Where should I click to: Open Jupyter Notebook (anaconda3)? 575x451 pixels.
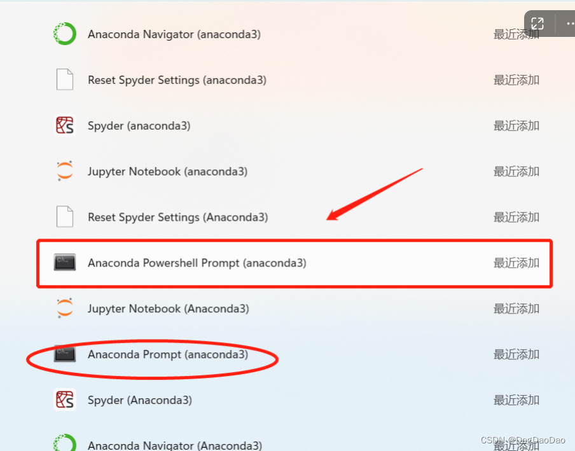167,171
